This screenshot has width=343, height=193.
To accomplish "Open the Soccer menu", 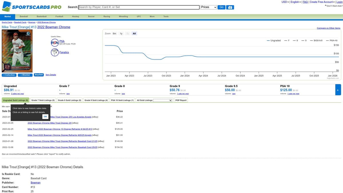I will click(91, 17).
